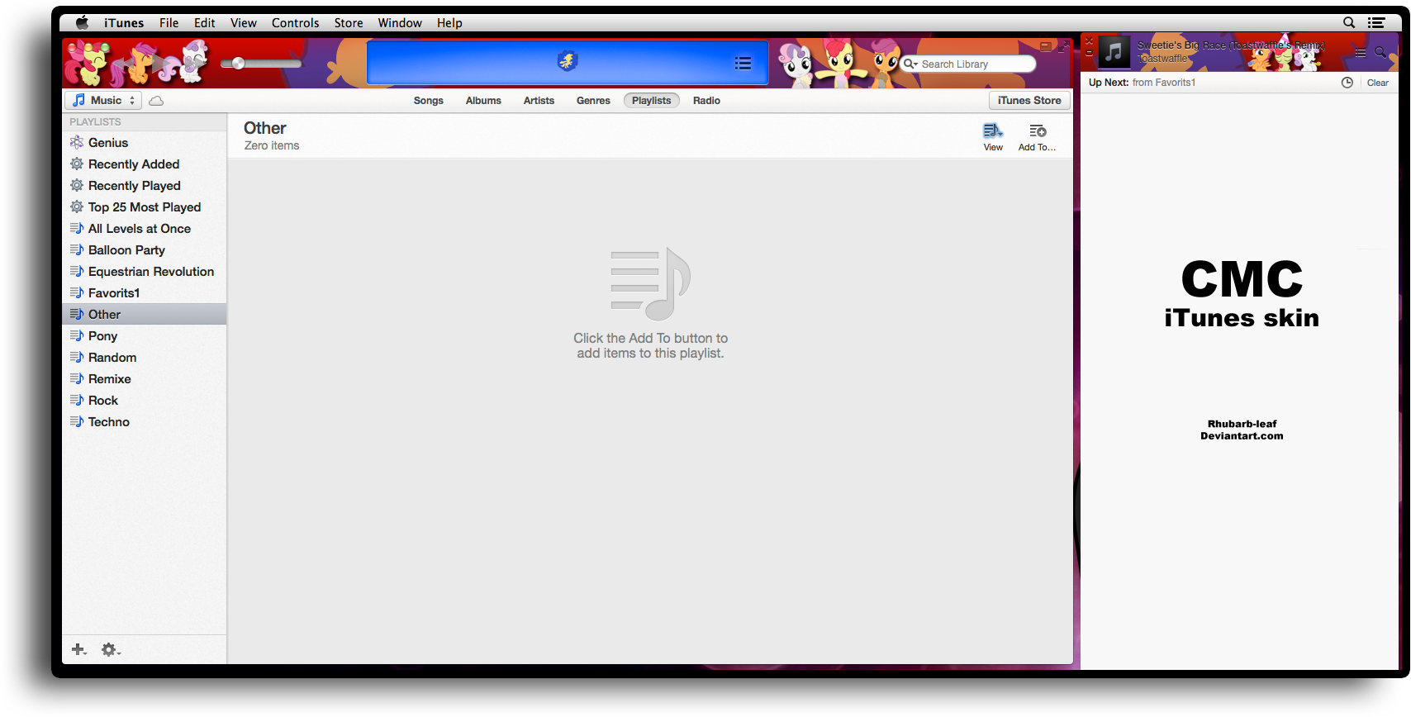
Task: Open the Edit menu
Action: point(205,22)
